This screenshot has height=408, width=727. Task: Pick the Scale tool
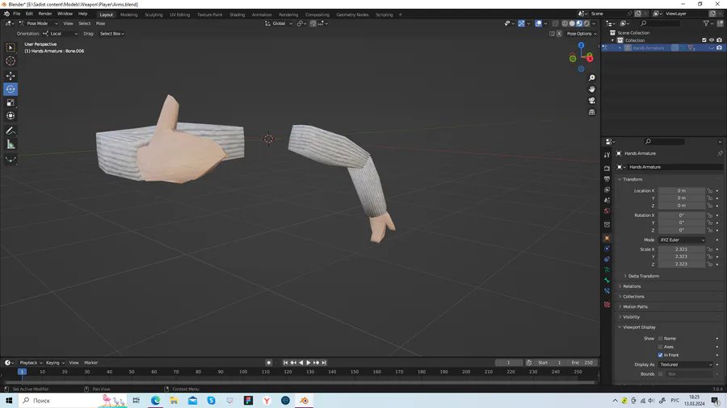(x=11, y=102)
